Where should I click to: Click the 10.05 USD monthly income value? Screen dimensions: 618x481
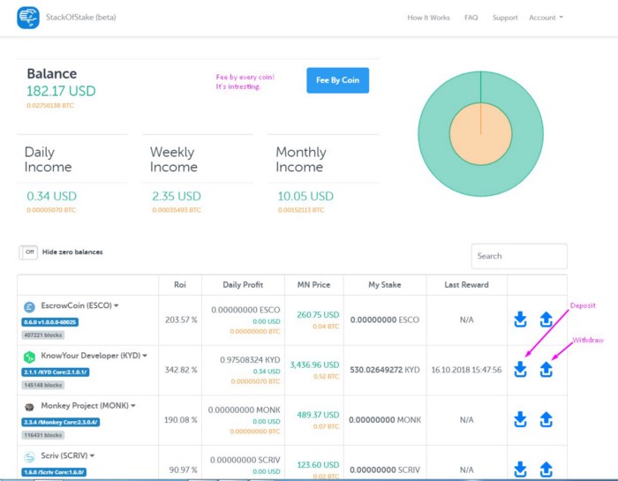[305, 196]
